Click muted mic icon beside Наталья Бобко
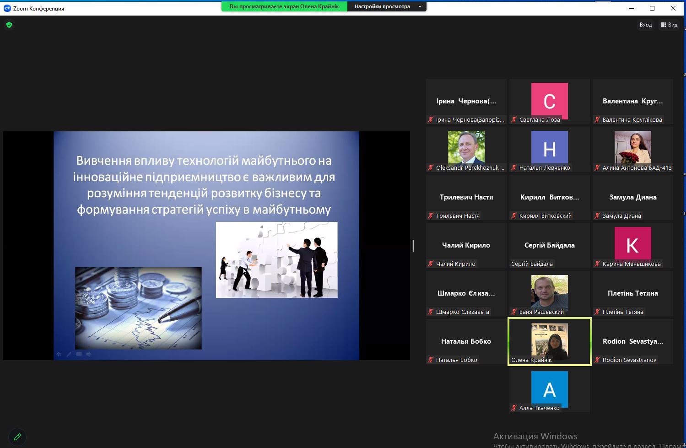 pyautogui.click(x=431, y=360)
